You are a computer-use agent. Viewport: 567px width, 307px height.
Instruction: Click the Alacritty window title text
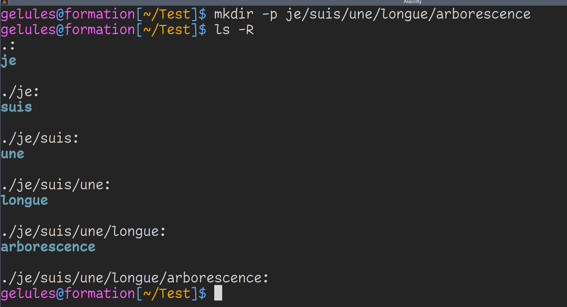coord(412,2)
